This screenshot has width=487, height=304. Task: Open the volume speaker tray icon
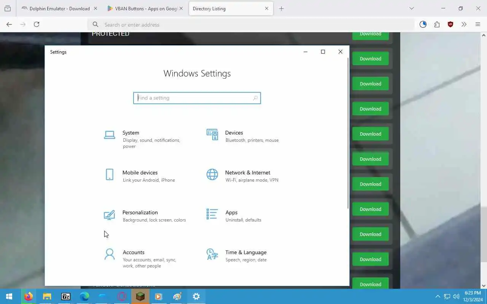click(x=456, y=296)
